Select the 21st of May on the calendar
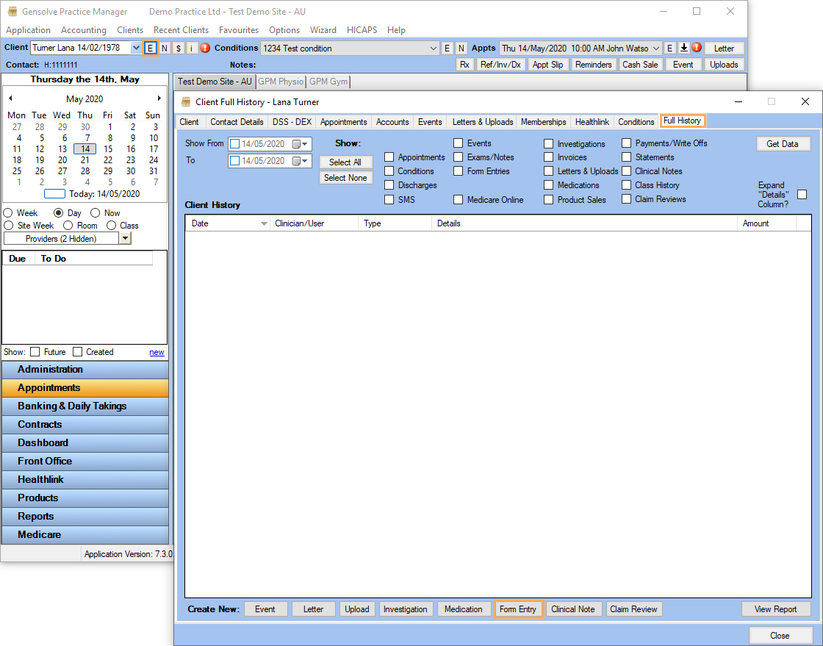The height and width of the screenshot is (646, 823). [x=85, y=159]
